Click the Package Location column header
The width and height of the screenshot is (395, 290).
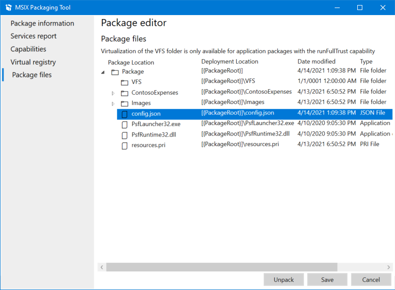coord(131,63)
